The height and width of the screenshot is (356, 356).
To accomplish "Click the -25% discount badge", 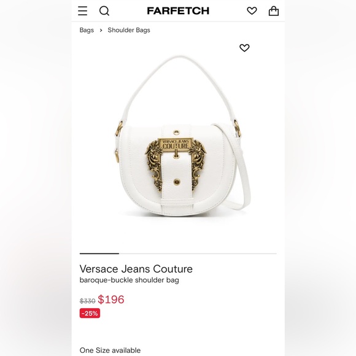I will pos(90,313).
